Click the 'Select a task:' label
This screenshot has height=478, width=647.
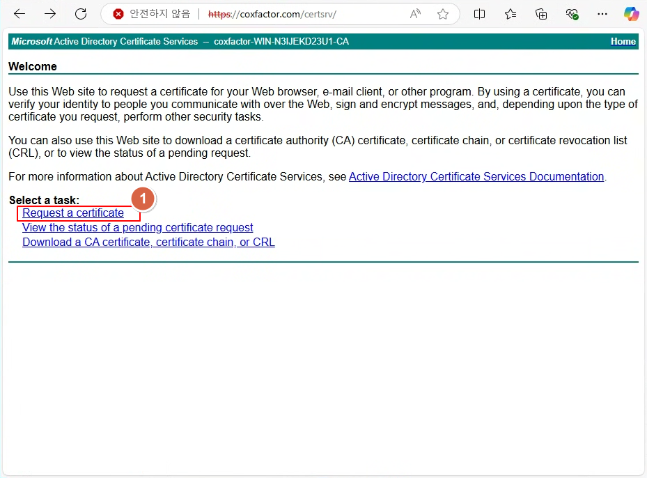click(x=44, y=200)
